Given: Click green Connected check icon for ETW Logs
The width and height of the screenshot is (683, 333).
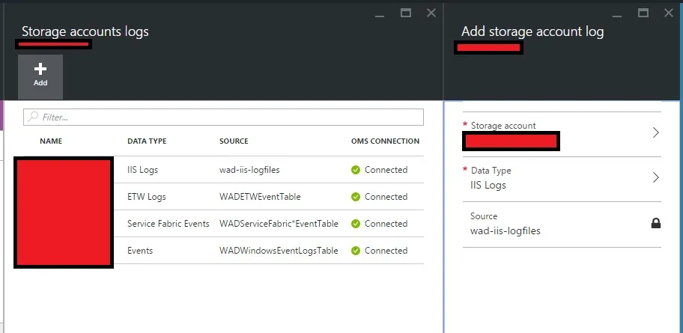Looking at the screenshot, I should (356, 197).
